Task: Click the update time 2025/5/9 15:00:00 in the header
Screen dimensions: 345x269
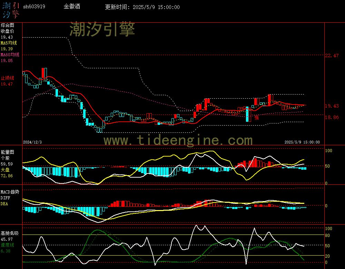Action: pos(156,7)
